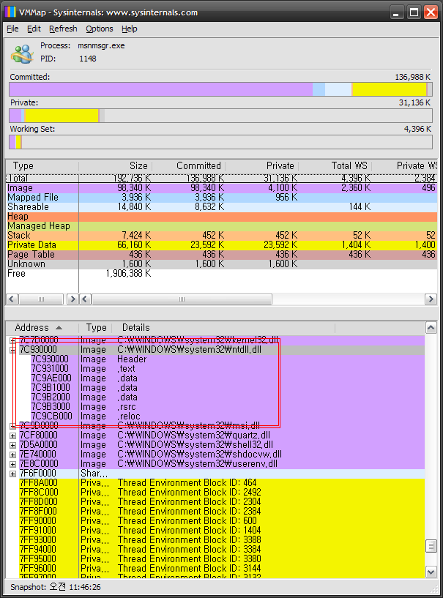Select the Image summary row
This screenshot has height=598, width=443.
(221, 188)
